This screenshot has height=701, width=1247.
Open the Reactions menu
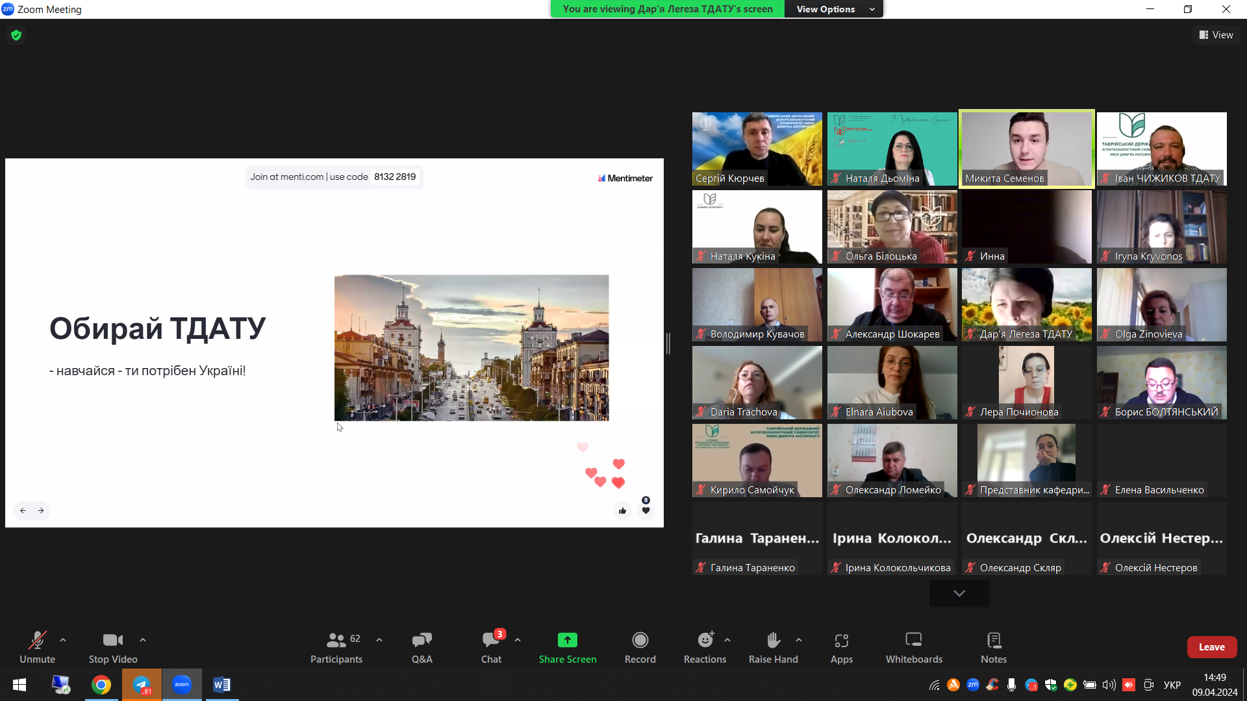coord(705,641)
